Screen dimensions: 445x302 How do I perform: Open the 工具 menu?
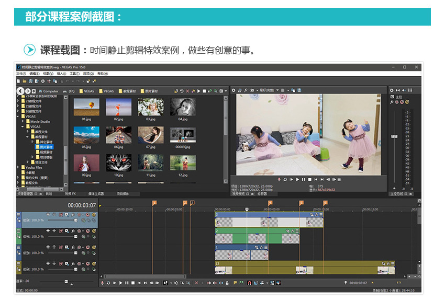[x=75, y=74]
